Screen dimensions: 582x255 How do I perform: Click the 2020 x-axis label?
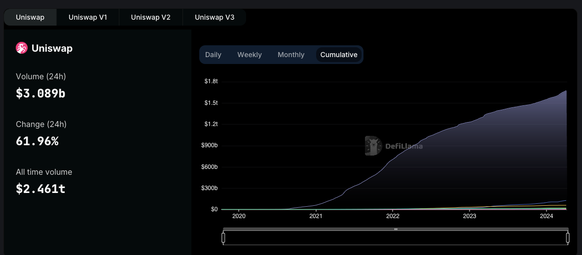239,216
